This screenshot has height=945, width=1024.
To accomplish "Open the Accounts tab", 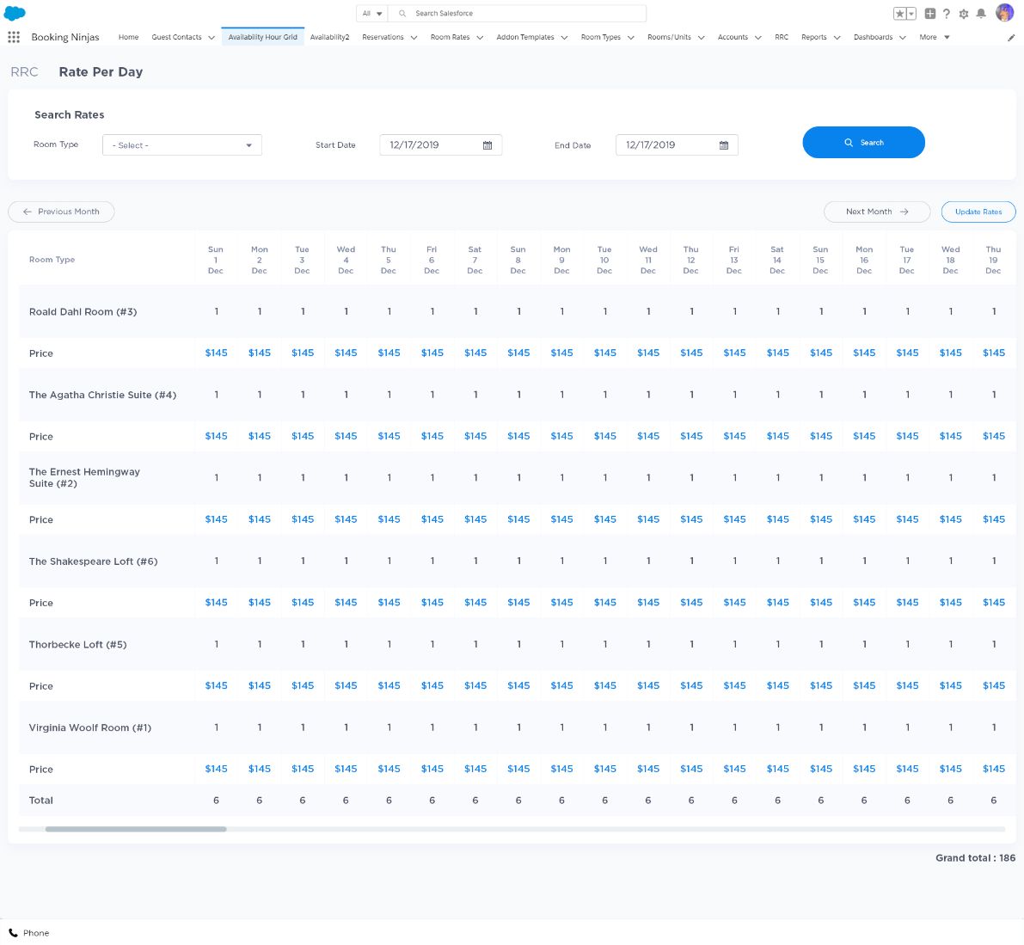I will coord(733,37).
